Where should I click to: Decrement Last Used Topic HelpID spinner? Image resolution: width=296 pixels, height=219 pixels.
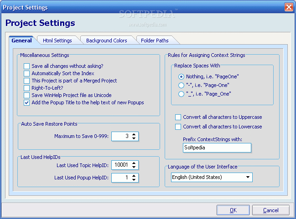point(134,167)
